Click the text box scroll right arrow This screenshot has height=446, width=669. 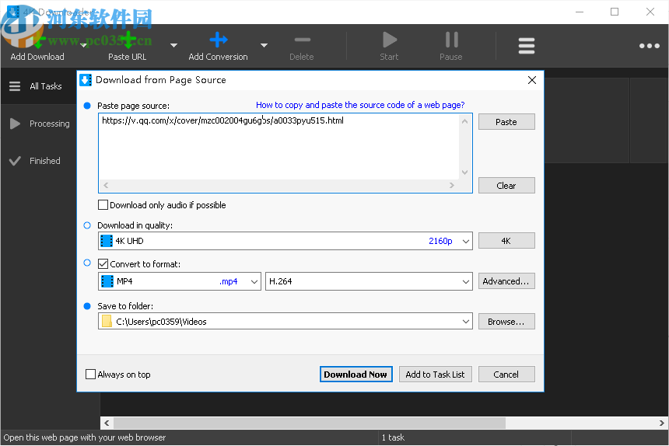[452, 185]
